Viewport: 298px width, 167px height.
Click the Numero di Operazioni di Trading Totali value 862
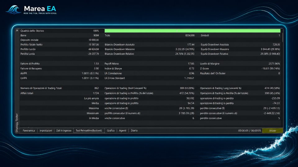coord(97,88)
